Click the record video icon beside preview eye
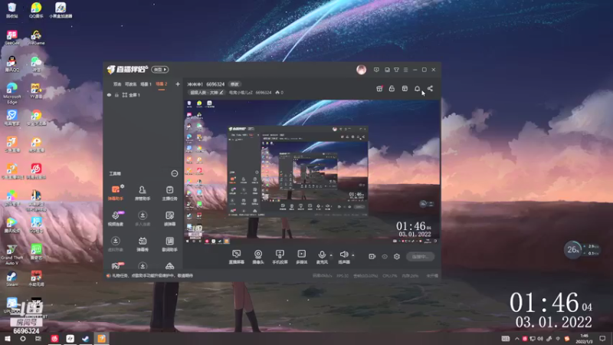The image size is (613, 345). (x=372, y=257)
